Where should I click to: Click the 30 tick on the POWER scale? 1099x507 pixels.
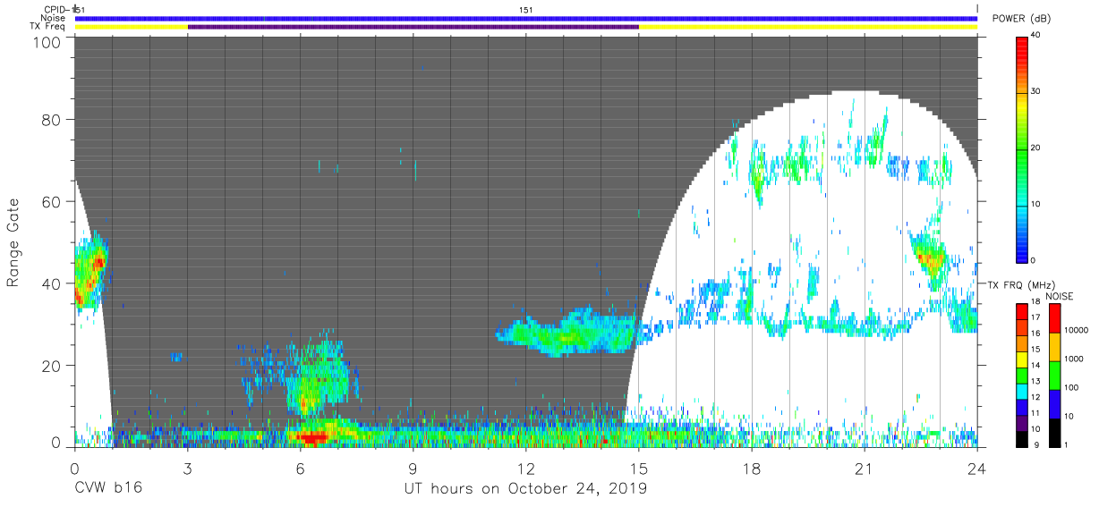pyautogui.click(x=1035, y=92)
